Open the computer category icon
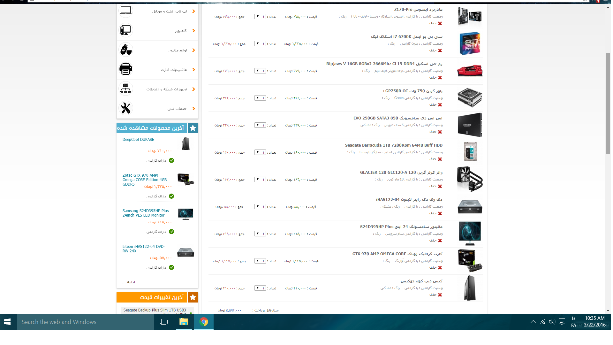613x345 pixels. click(126, 30)
